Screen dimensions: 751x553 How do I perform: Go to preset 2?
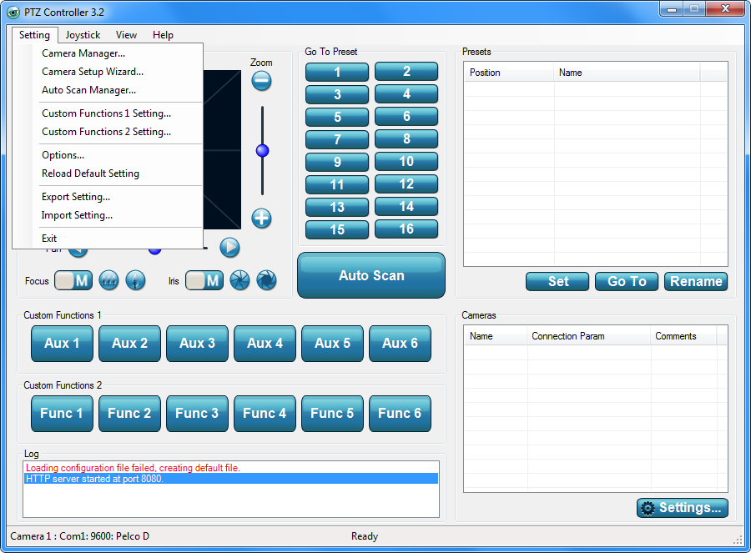pyautogui.click(x=406, y=72)
